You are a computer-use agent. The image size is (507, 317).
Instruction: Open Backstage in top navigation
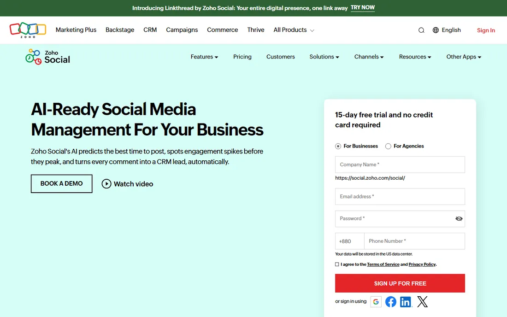point(120,30)
